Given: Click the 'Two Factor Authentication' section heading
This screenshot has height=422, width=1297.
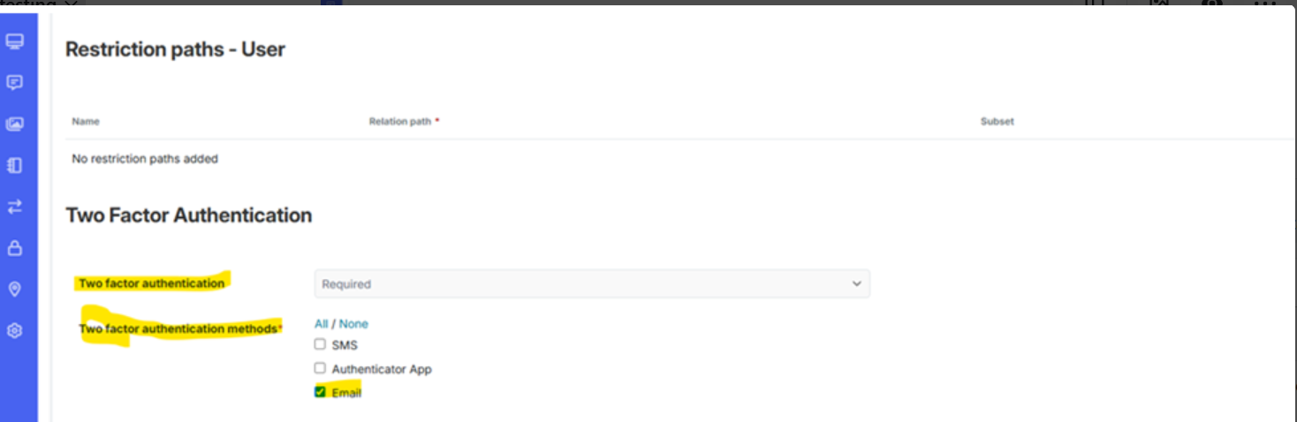Looking at the screenshot, I should tap(188, 215).
